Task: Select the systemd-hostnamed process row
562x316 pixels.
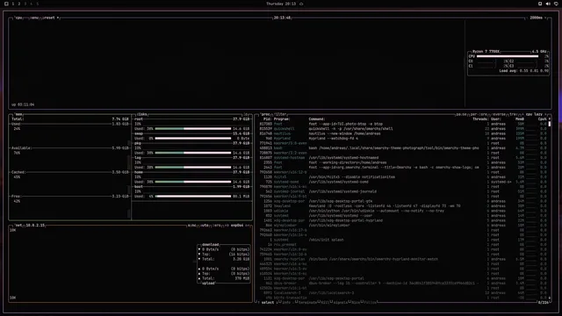Action: click(403, 158)
